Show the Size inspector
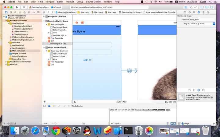The image size is (220, 137). pos(203,12)
